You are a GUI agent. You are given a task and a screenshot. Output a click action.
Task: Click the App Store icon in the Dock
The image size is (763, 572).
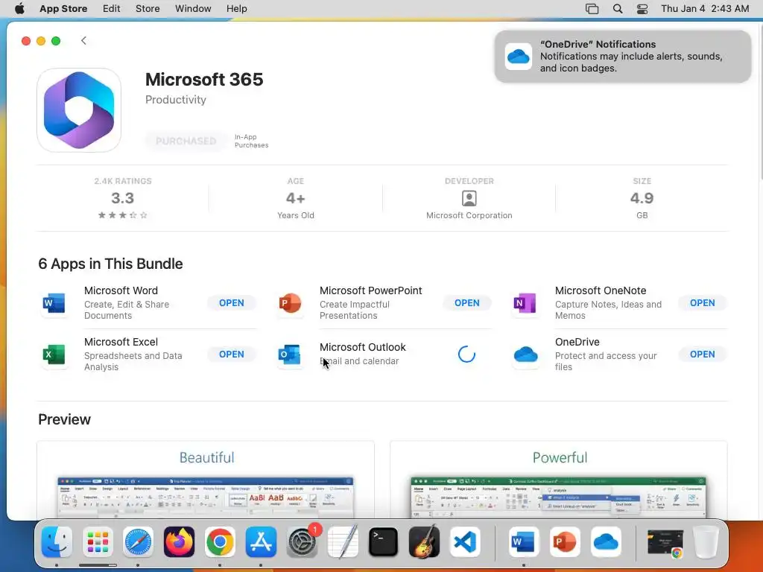[x=261, y=542]
